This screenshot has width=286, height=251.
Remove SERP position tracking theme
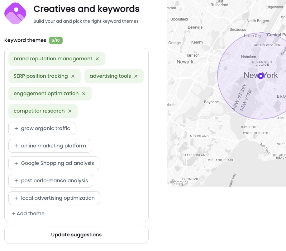point(73,76)
